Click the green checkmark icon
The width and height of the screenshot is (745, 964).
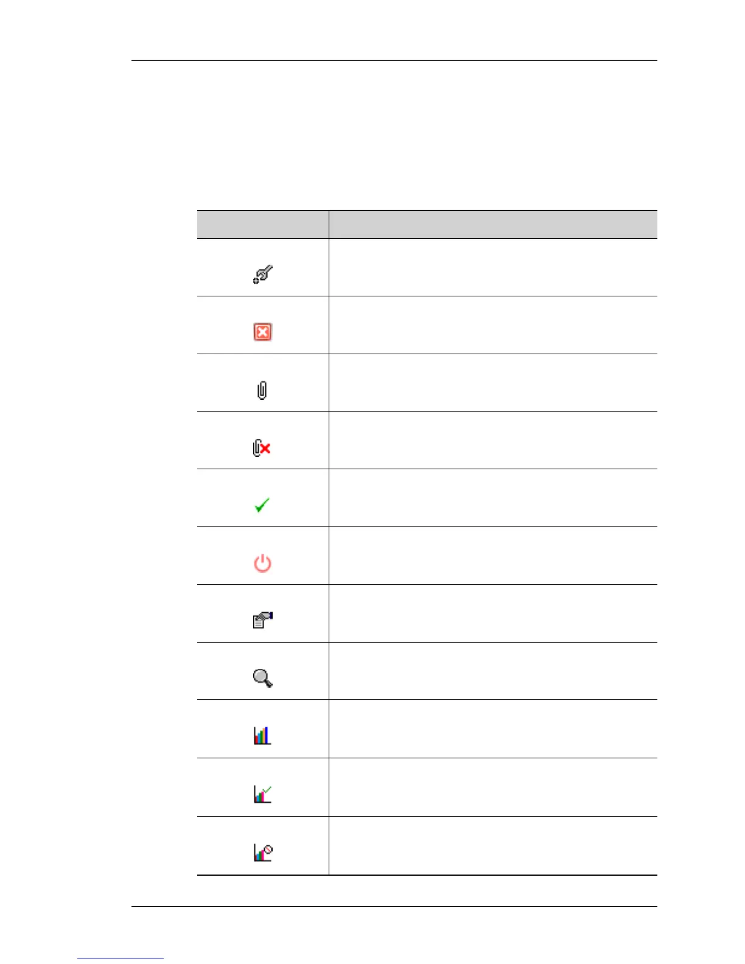[x=262, y=505]
